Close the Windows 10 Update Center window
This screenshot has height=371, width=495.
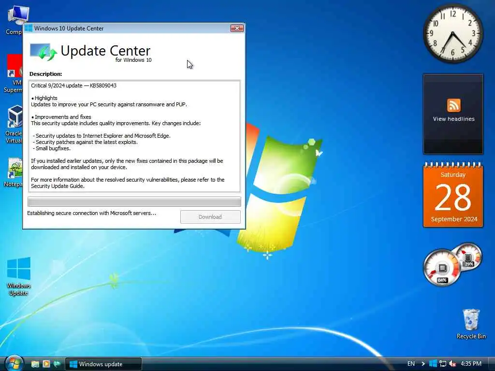point(237,28)
